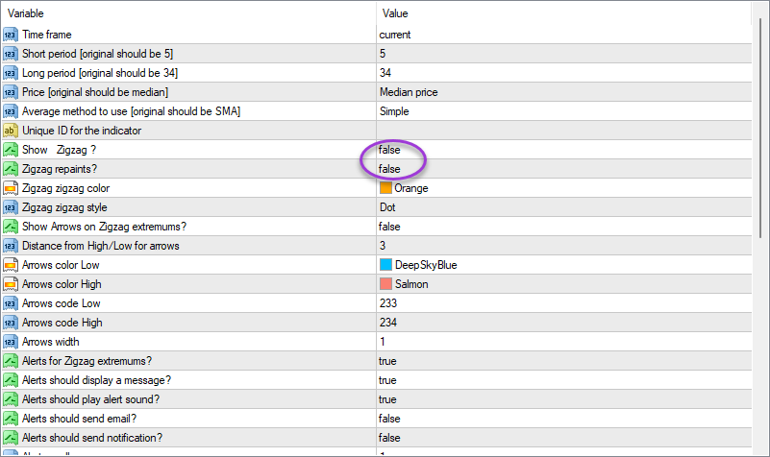Click the Unique ID string type icon
This screenshot has width=770, height=457.
11,131
